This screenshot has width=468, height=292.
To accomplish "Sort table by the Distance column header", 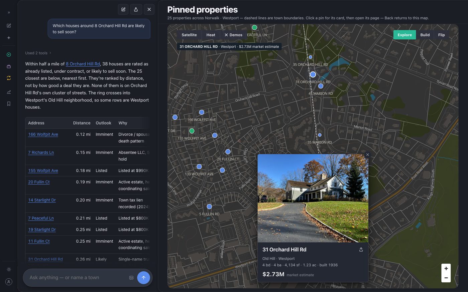I will coord(82,123).
